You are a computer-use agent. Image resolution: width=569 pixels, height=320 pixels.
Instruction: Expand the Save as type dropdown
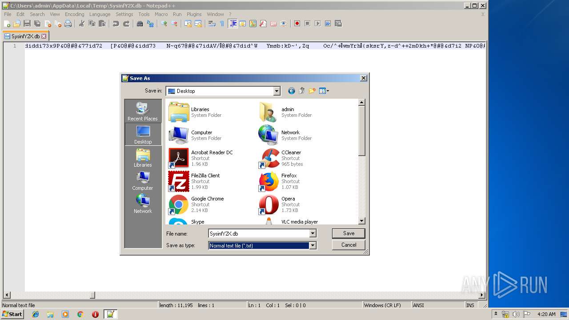[x=313, y=245]
